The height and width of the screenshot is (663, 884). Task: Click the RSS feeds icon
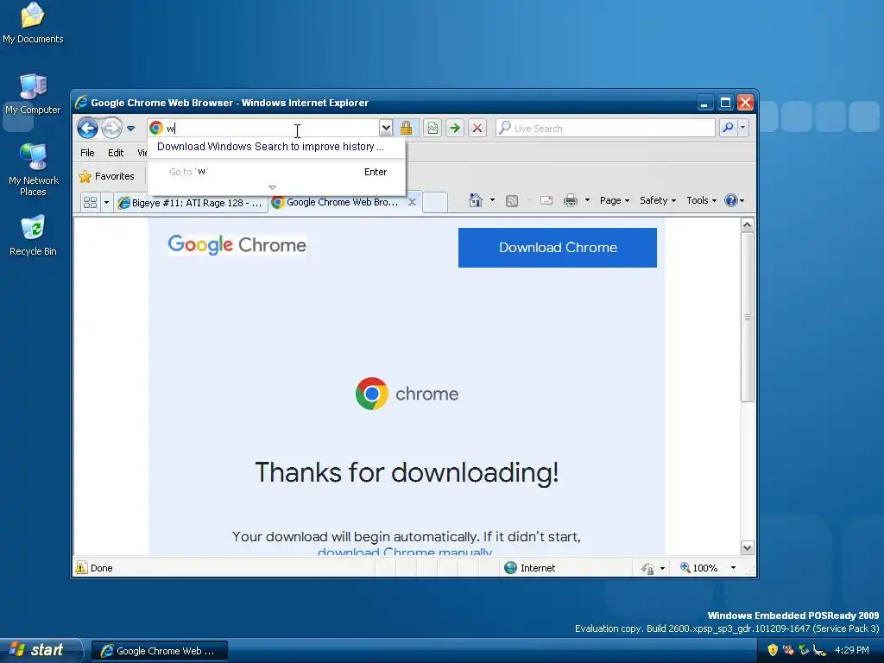tap(511, 200)
